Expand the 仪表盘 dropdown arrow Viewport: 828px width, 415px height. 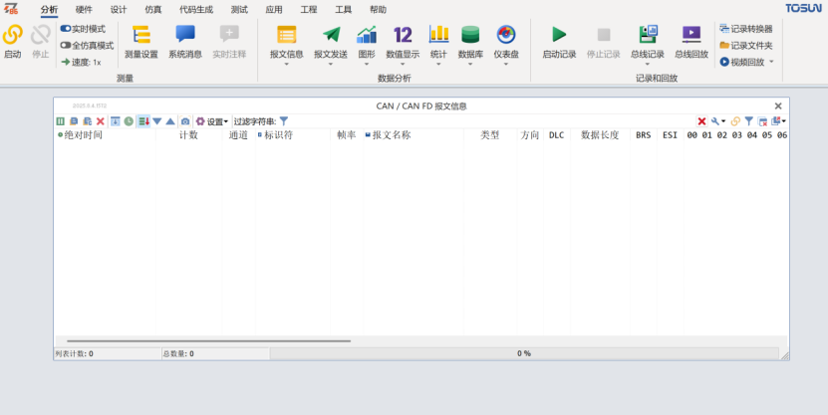pyautogui.click(x=506, y=65)
